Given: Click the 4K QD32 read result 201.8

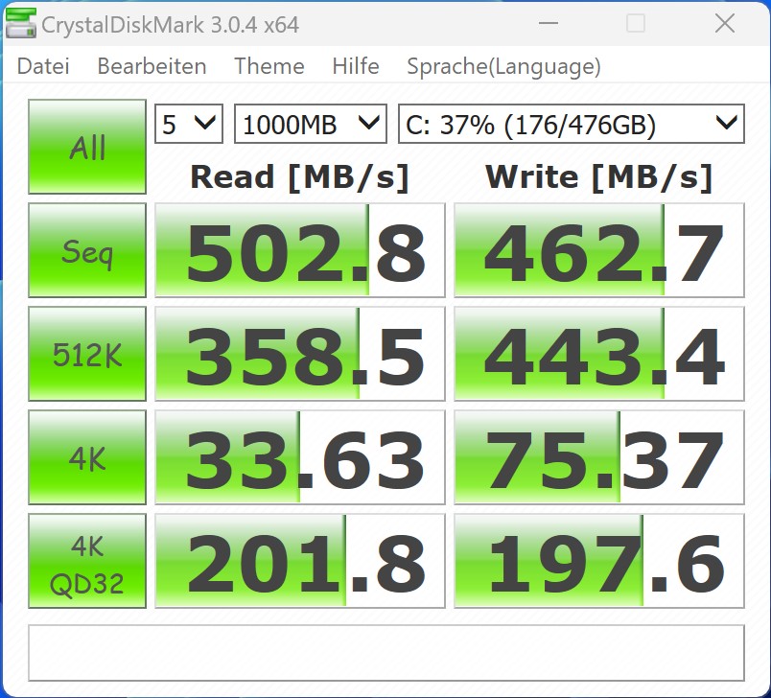Looking at the screenshot, I should coord(300,561).
